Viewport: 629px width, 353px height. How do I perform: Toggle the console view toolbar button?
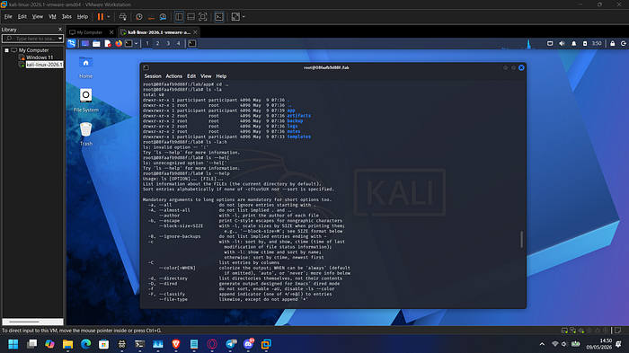[x=219, y=17]
